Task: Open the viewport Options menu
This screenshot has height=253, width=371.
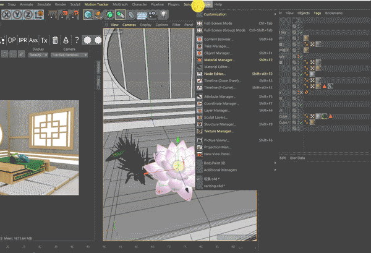Action: click(162, 25)
